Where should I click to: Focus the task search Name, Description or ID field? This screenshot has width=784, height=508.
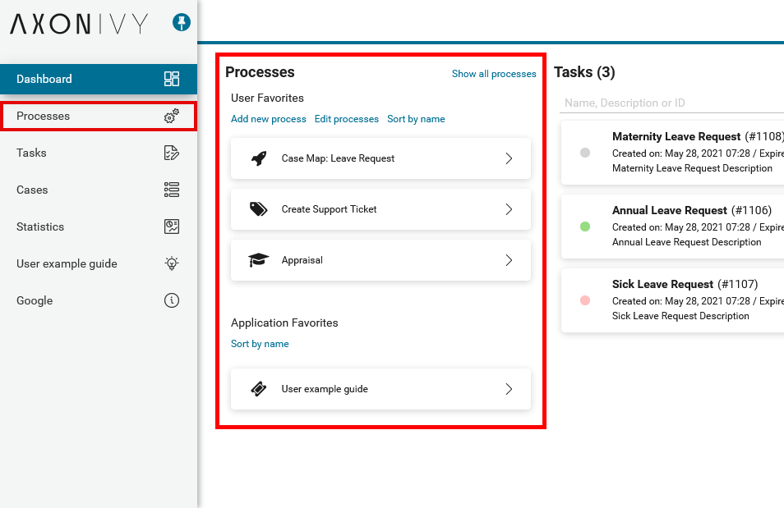coord(672,103)
